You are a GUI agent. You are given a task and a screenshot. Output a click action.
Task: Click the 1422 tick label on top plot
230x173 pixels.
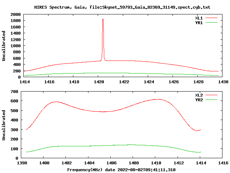tap(124, 82)
